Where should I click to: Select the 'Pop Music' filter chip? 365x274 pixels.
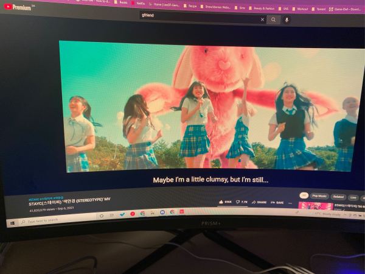(319, 196)
